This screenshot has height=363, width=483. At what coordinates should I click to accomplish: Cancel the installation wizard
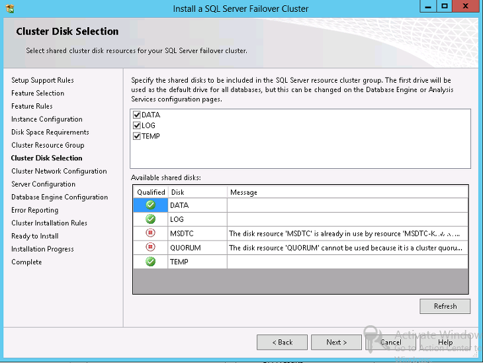pos(390,342)
